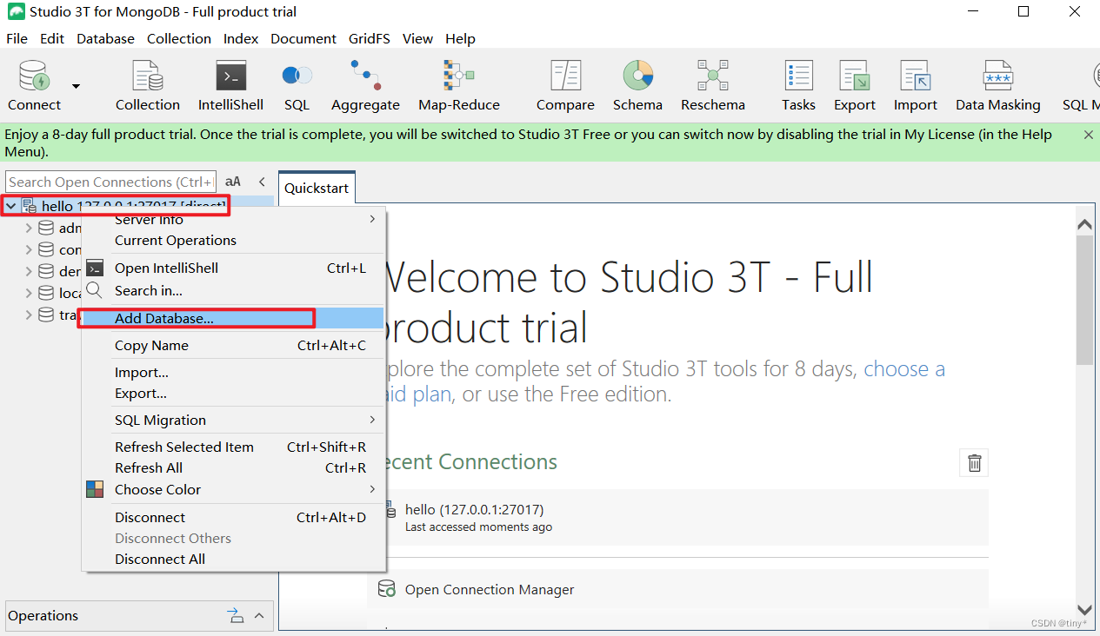Open the Connect dropdown arrow
Screen dimensions: 1100x636
(76, 86)
